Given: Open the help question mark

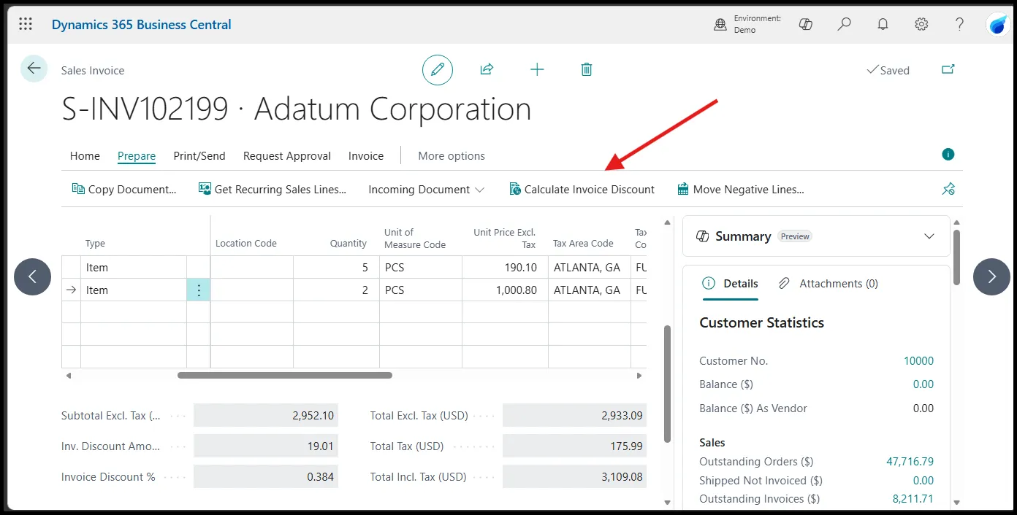Looking at the screenshot, I should 960,24.
